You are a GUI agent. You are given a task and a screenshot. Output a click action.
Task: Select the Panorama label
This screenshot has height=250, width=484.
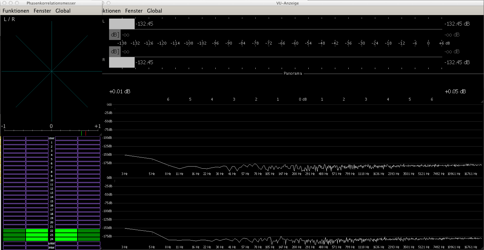(293, 74)
